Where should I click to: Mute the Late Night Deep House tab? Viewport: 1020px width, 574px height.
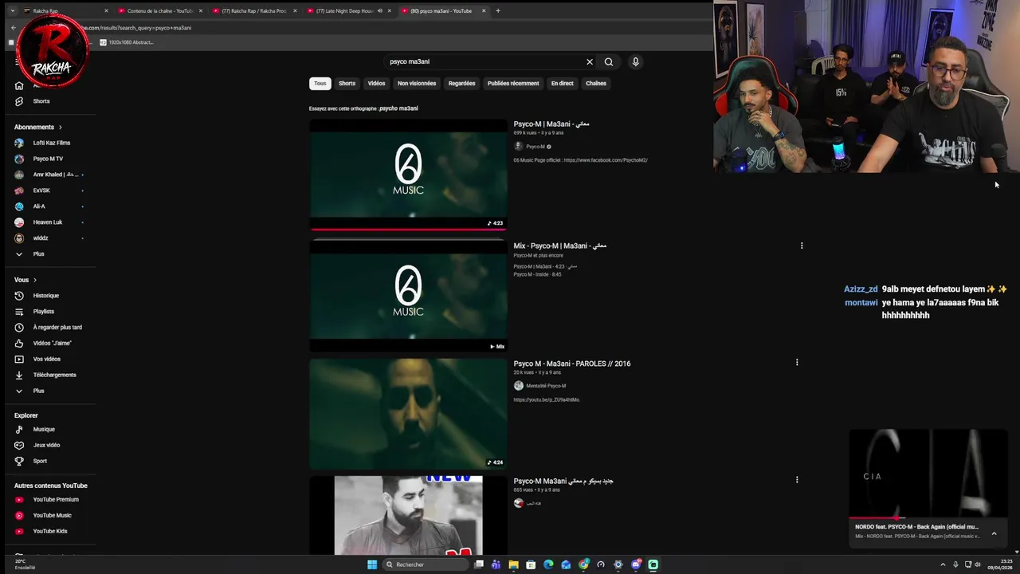[x=379, y=11]
